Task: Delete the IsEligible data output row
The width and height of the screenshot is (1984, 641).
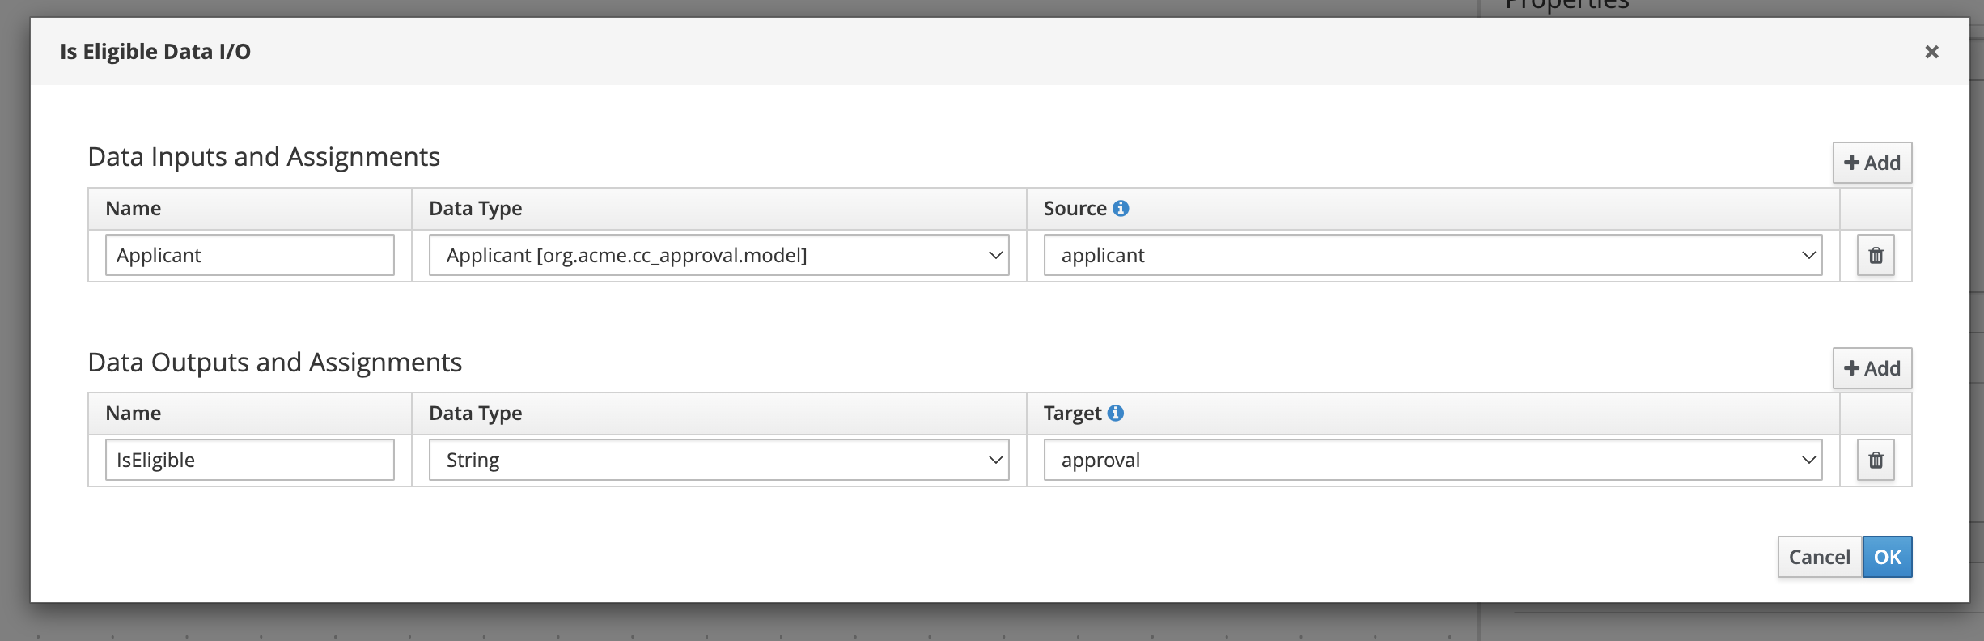Action: [1876, 461]
